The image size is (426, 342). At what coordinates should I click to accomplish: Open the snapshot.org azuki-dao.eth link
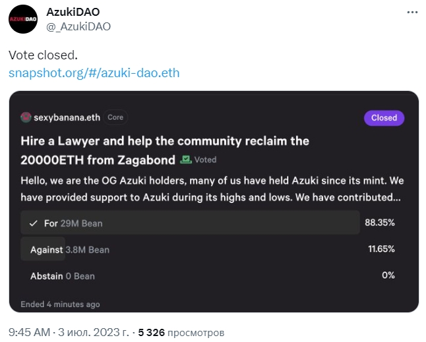coord(94,72)
